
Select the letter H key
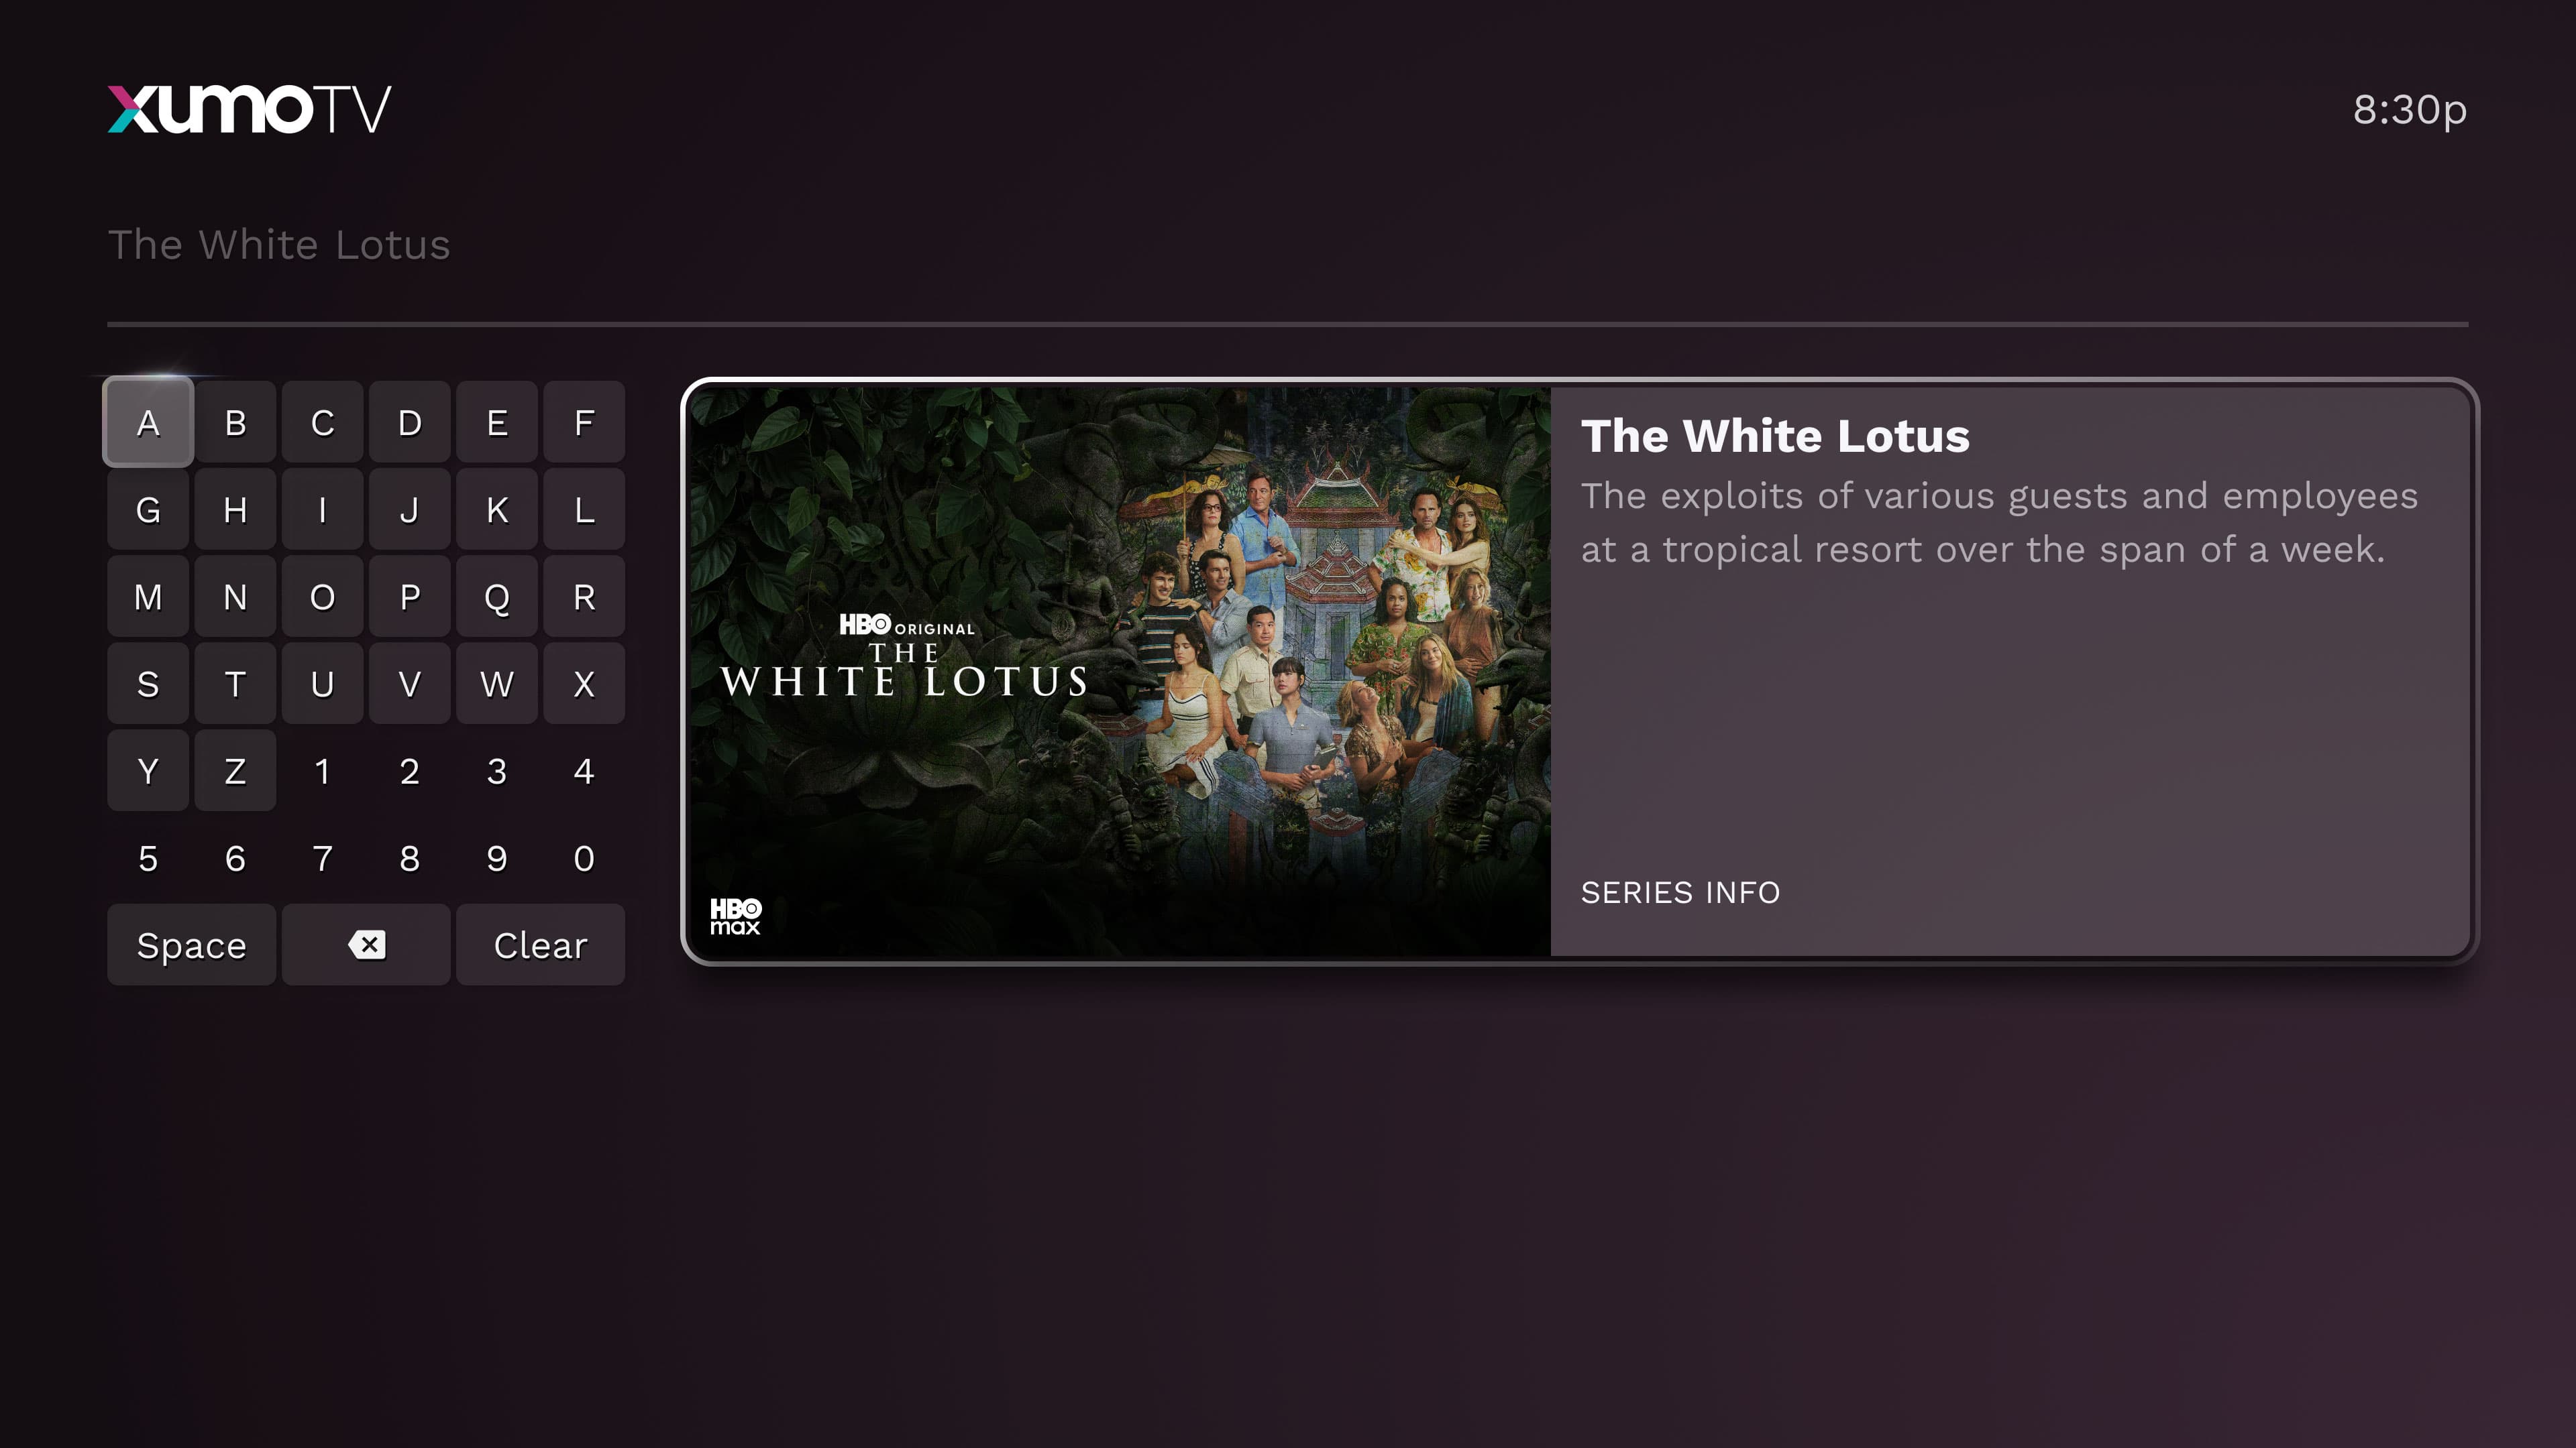(235, 509)
